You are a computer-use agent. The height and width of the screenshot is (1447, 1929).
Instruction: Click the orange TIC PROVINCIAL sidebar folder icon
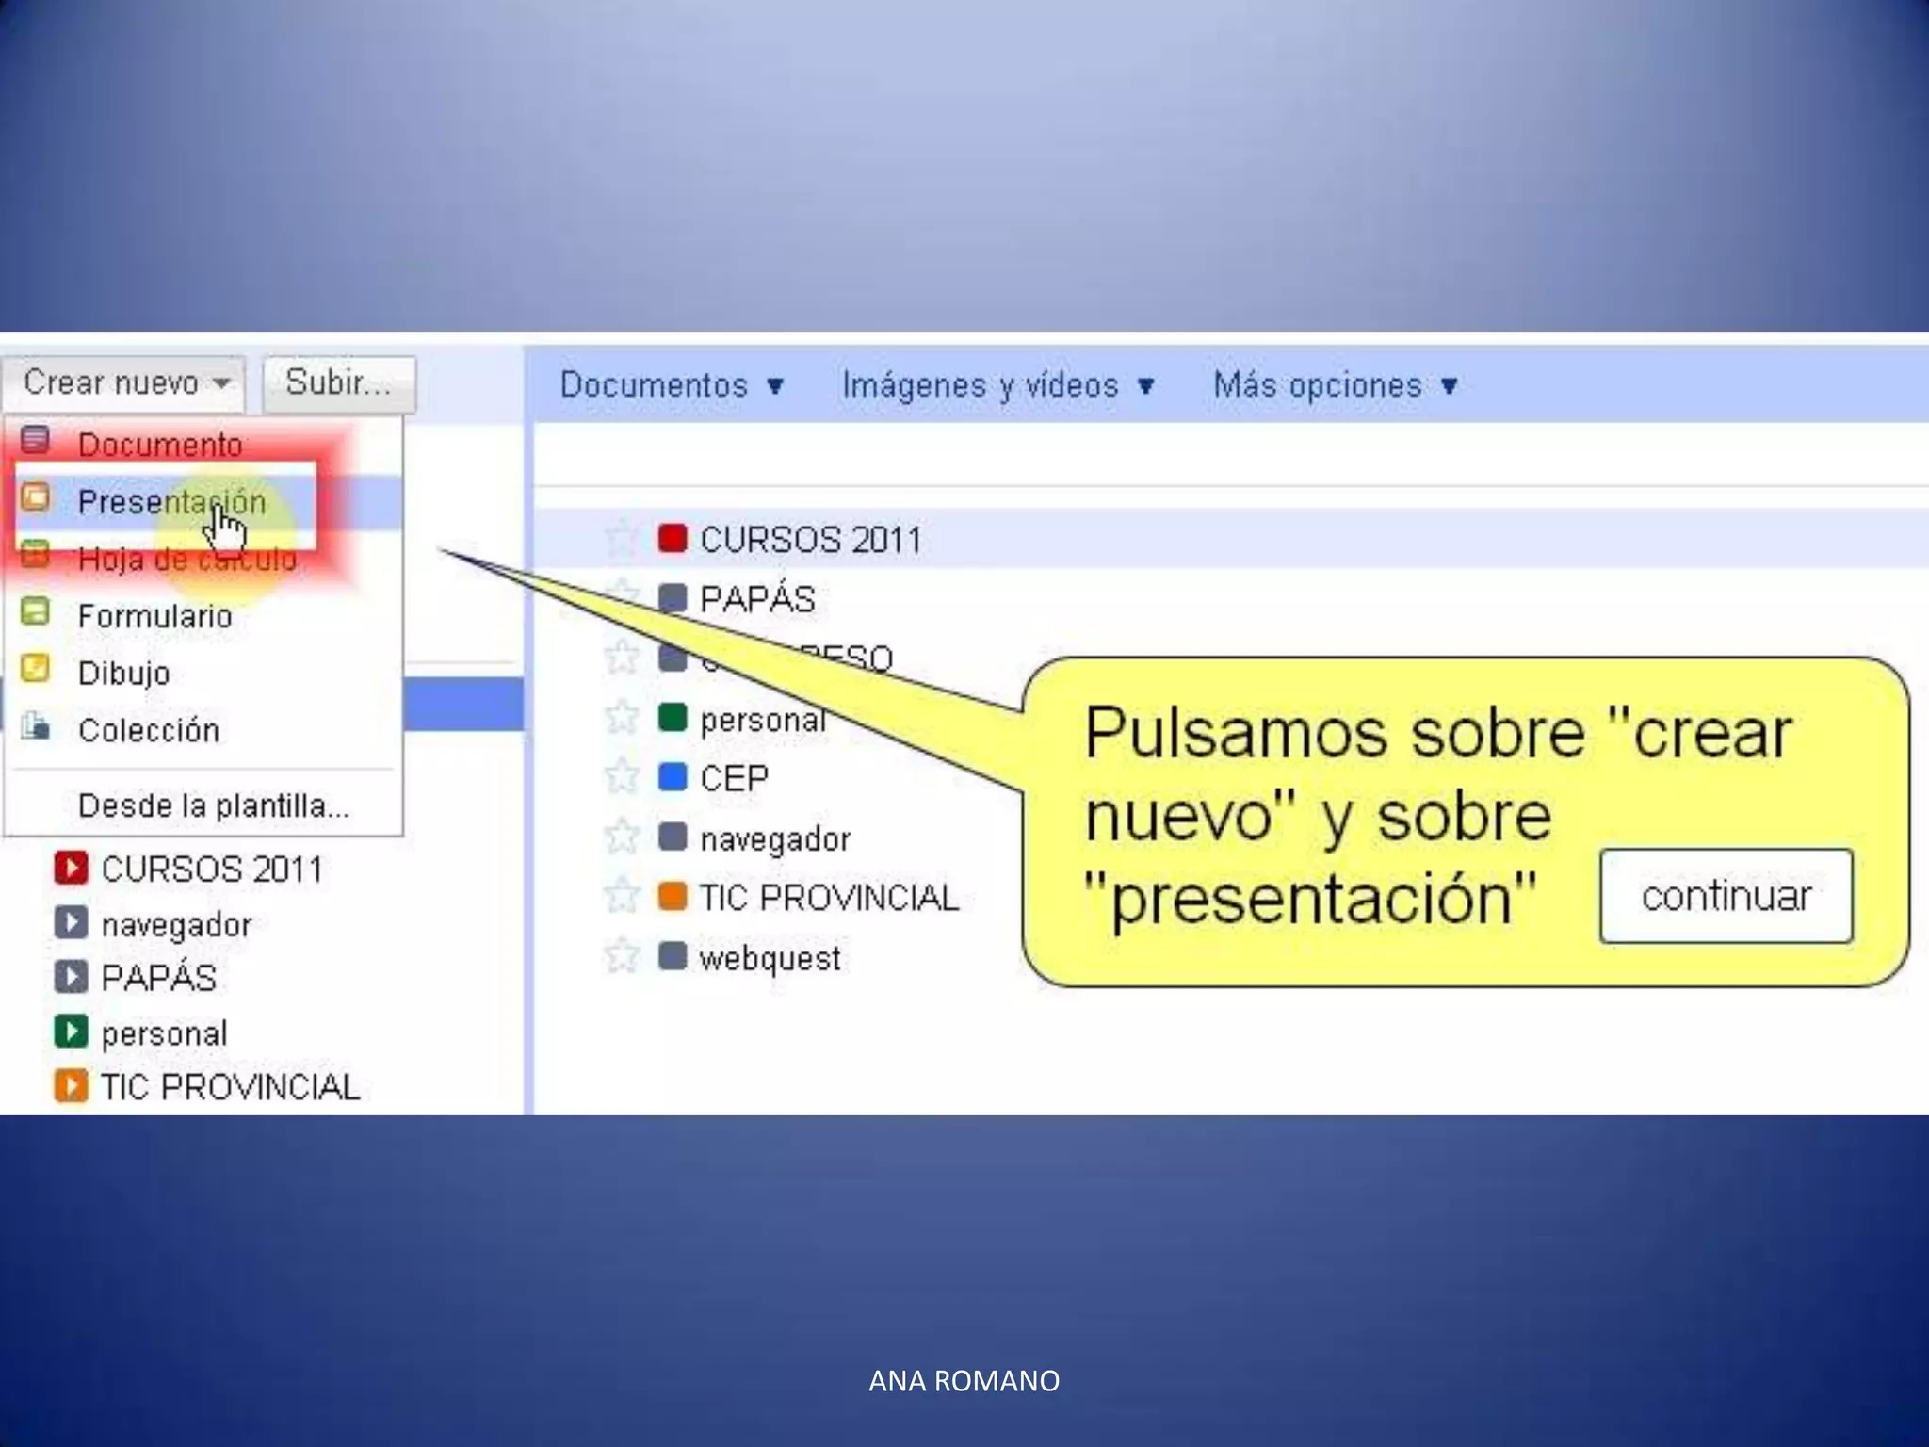pos(71,1085)
